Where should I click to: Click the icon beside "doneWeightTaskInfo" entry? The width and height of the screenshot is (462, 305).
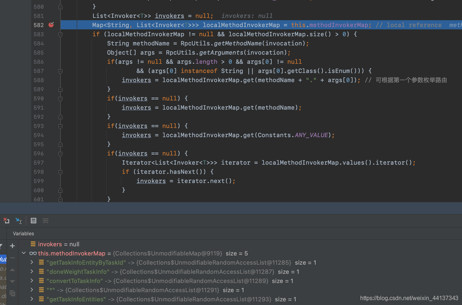pyautogui.click(x=42, y=271)
